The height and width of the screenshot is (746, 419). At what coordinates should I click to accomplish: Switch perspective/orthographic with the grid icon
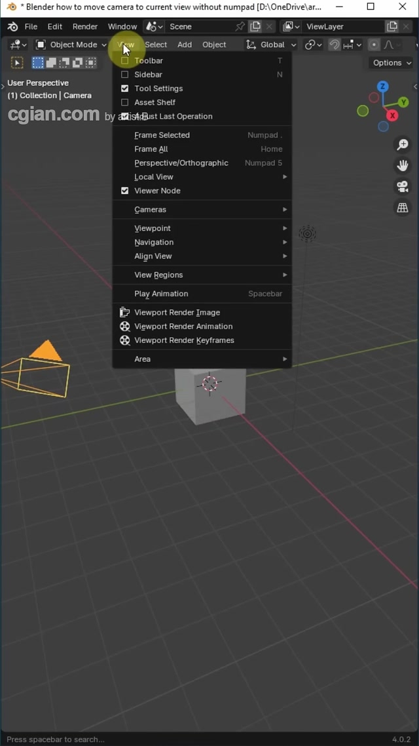coord(403,208)
